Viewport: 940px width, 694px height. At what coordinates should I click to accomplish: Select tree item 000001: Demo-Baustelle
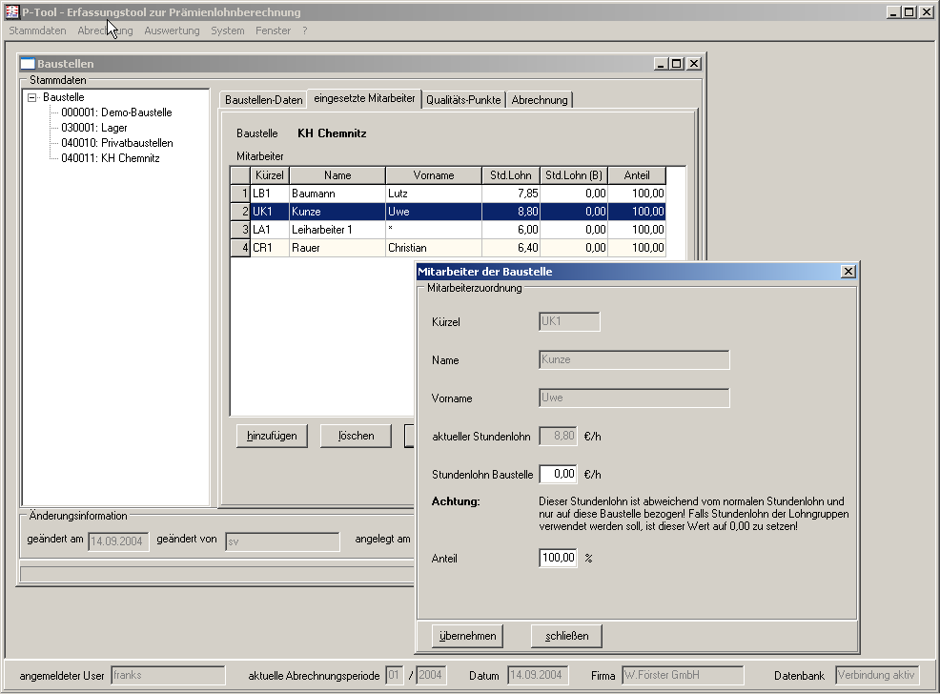pos(116,112)
